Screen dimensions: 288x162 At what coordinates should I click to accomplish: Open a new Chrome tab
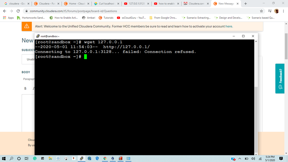pyautogui.click(x=246, y=4)
